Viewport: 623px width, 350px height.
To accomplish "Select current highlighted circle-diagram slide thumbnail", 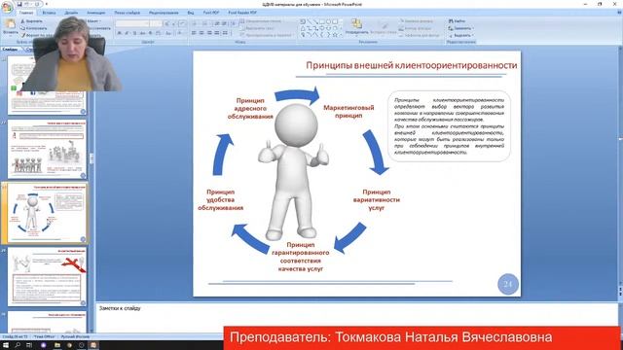I will tap(46, 213).
